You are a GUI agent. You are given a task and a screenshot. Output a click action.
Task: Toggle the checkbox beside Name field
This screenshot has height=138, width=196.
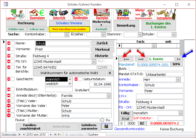click(x=12, y=43)
